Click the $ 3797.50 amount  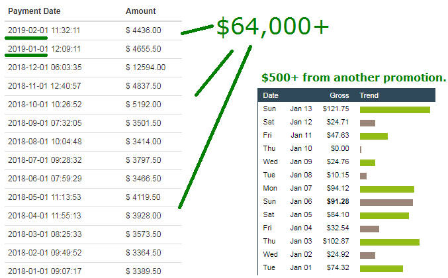point(144,160)
